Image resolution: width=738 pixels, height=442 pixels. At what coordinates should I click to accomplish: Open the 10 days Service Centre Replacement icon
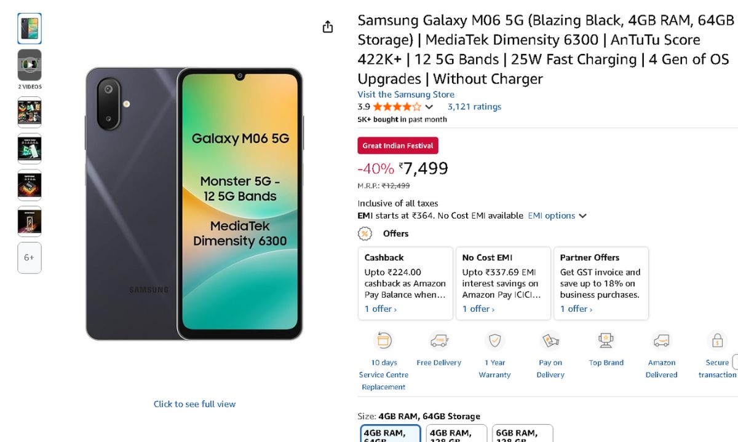(384, 340)
